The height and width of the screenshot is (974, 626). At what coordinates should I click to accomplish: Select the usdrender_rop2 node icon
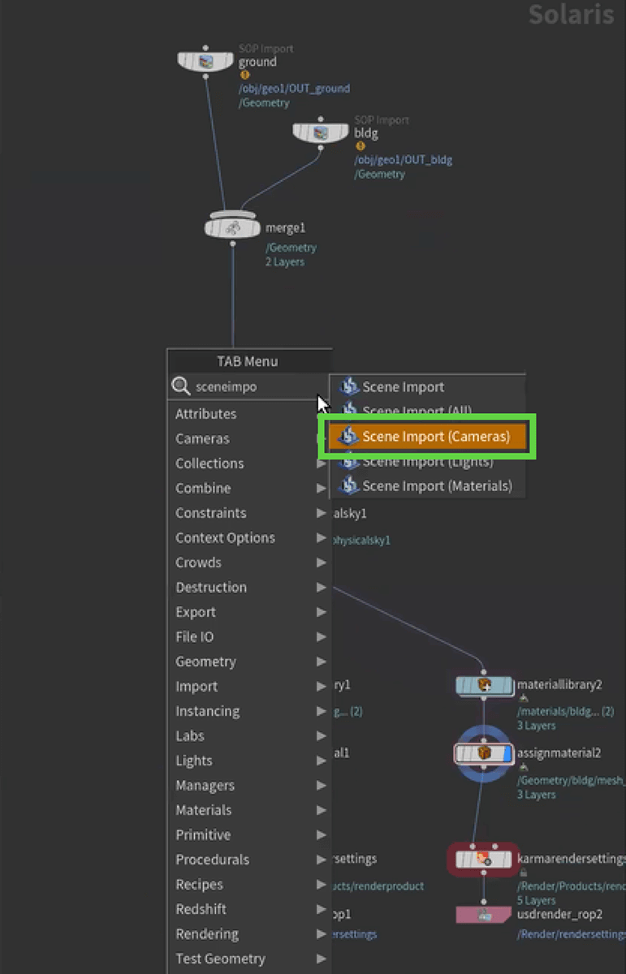click(x=485, y=915)
